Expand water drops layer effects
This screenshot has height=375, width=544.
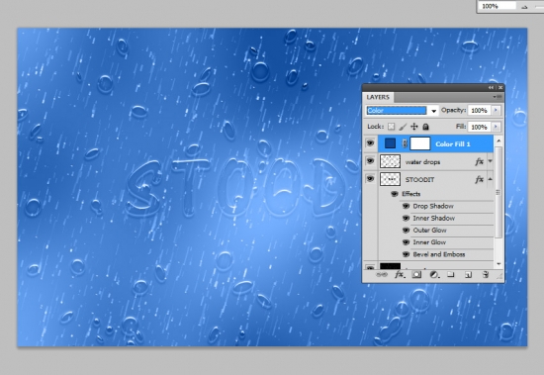point(491,161)
